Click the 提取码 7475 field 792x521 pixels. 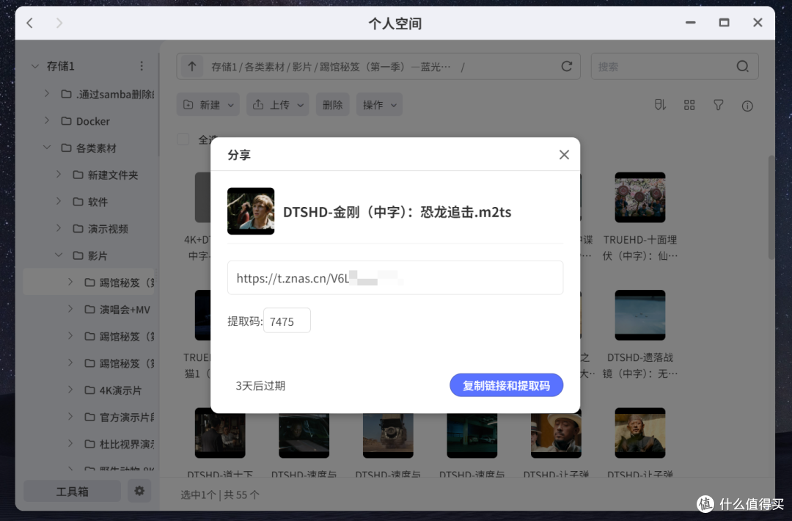[287, 321]
